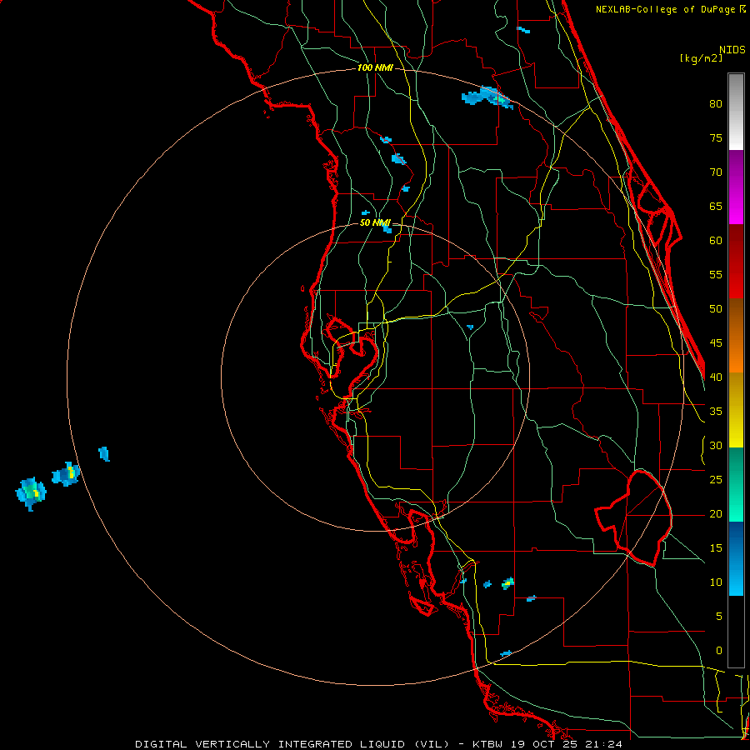Click the NIDS label above color scale
Viewport: 750px width, 750px height.
732,50
